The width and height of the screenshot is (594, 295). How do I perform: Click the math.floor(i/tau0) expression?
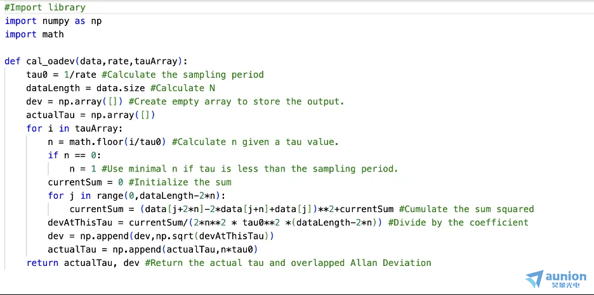[118, 142]
